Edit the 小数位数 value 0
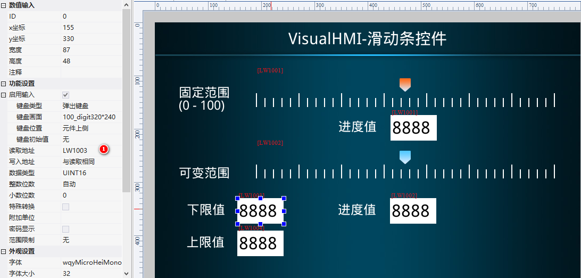 pyautogui.click(x=91, y=195)
